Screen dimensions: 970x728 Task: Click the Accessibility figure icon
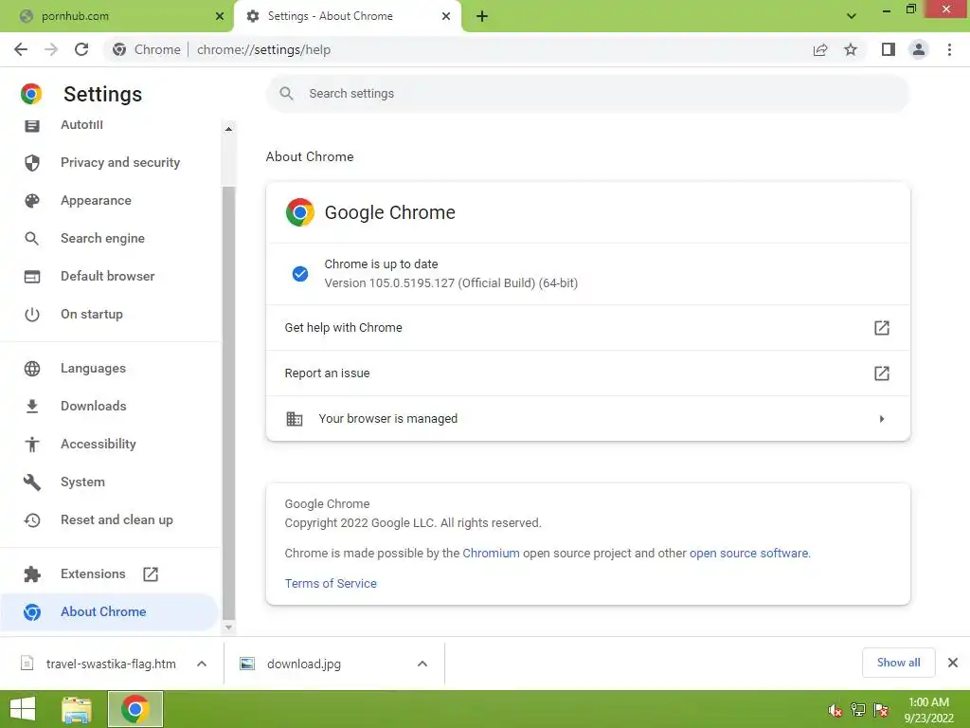click(x=32, y=444)
